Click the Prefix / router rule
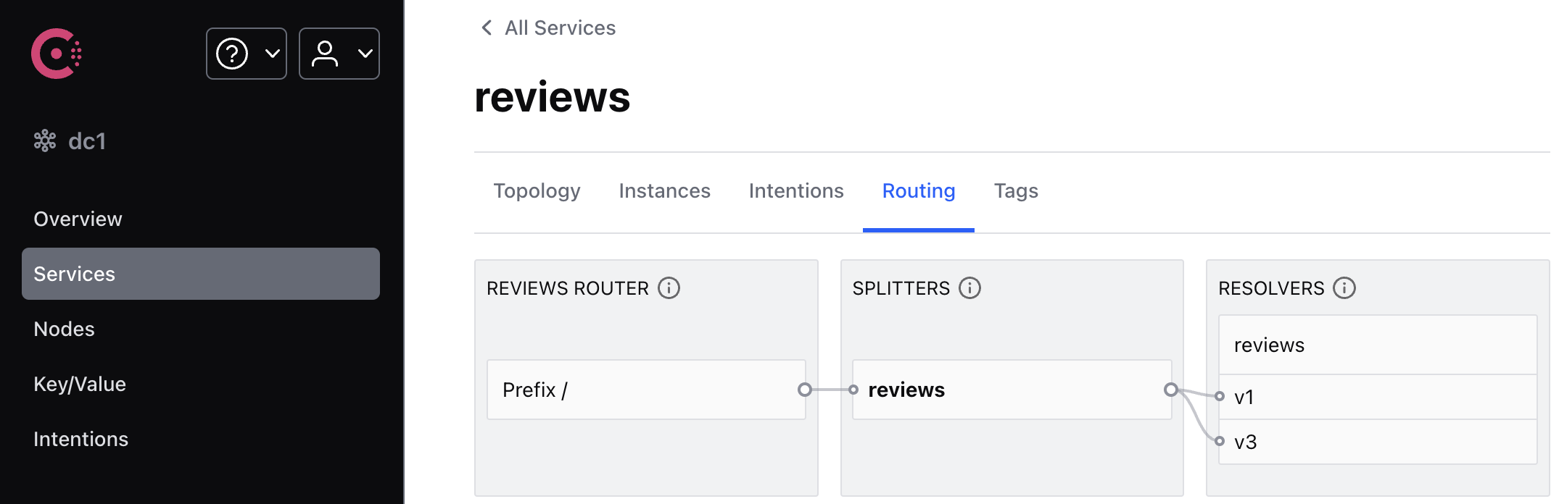 pyautogui.click(x=645, y=390)
